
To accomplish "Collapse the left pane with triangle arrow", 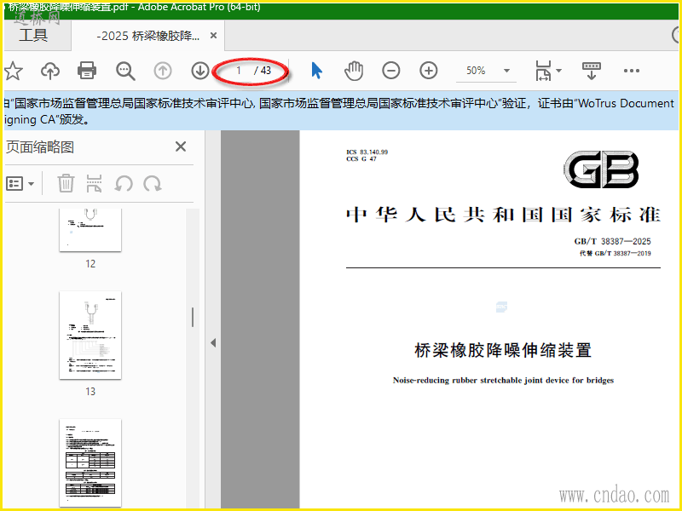I will pyautogui.click(x=213, y=343).
